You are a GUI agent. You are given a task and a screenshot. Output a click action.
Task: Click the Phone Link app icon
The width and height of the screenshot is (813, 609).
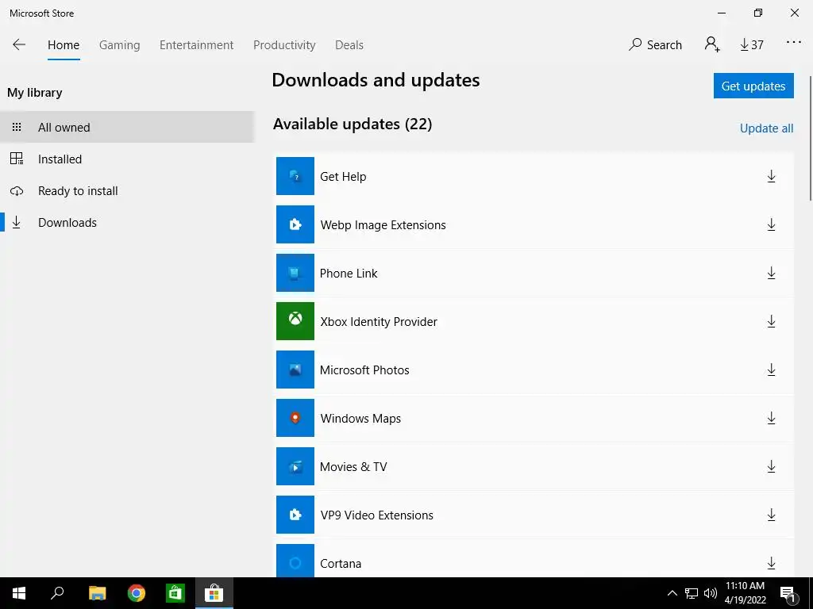295,273
